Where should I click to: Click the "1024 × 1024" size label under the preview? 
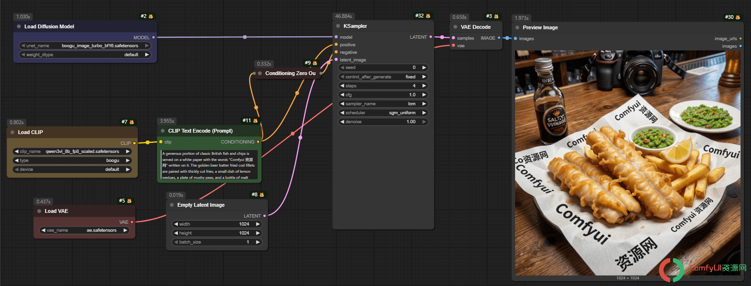628,278
